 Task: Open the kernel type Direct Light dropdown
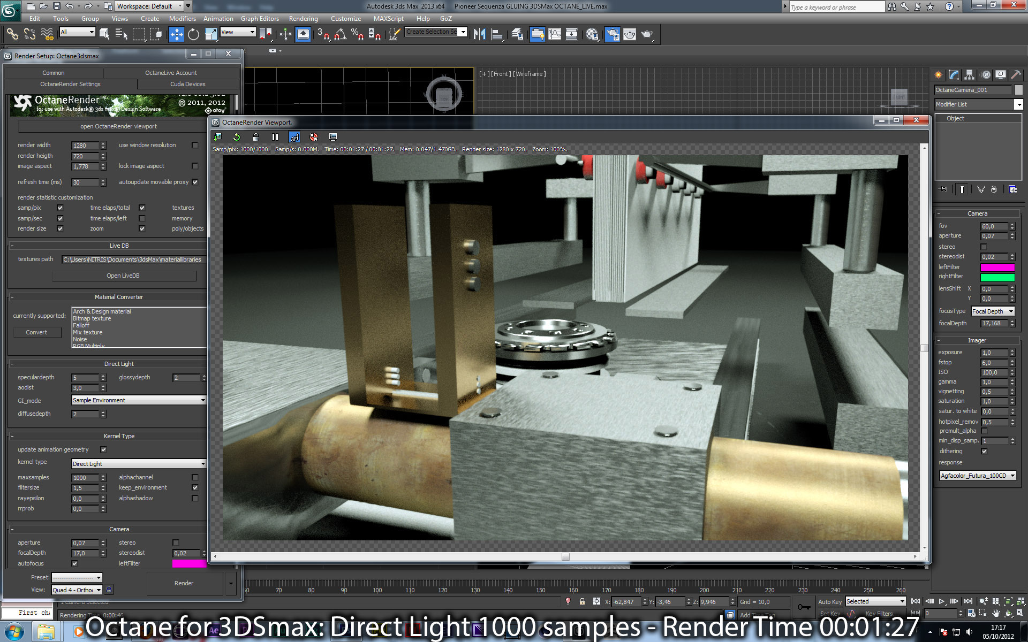139,464
